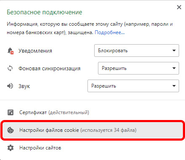Click the blocked notifications bell icon

click(11, 51)
